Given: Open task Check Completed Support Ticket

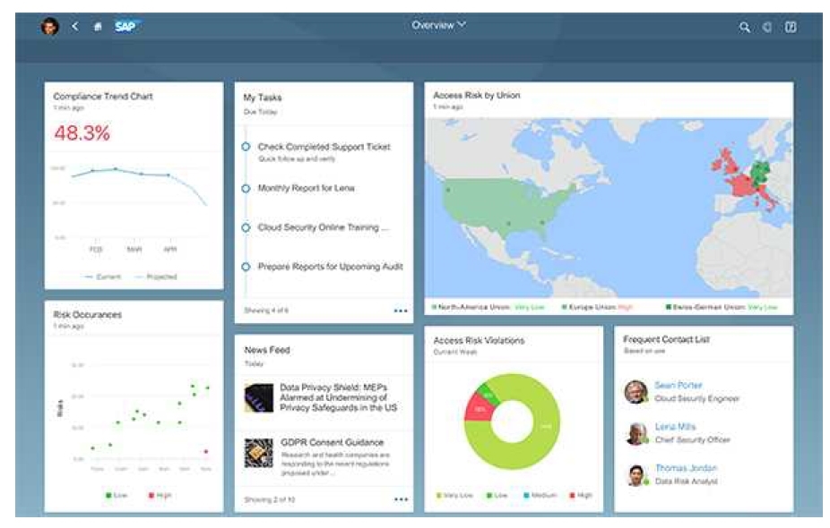Looking at the screenshot, I should click(x=324, y=147).
